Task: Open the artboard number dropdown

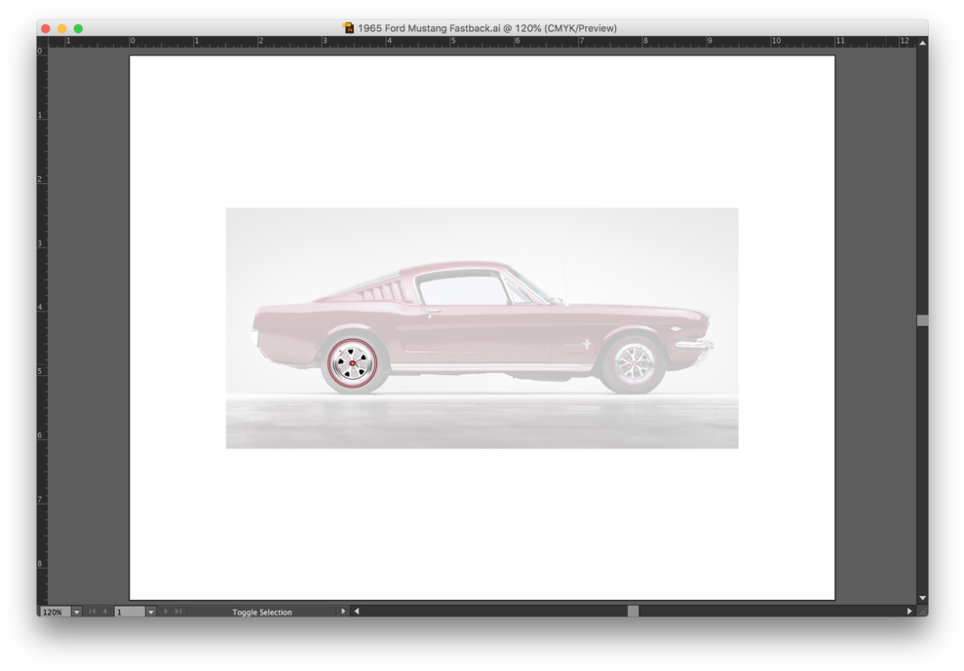Action: click(153, 612)
